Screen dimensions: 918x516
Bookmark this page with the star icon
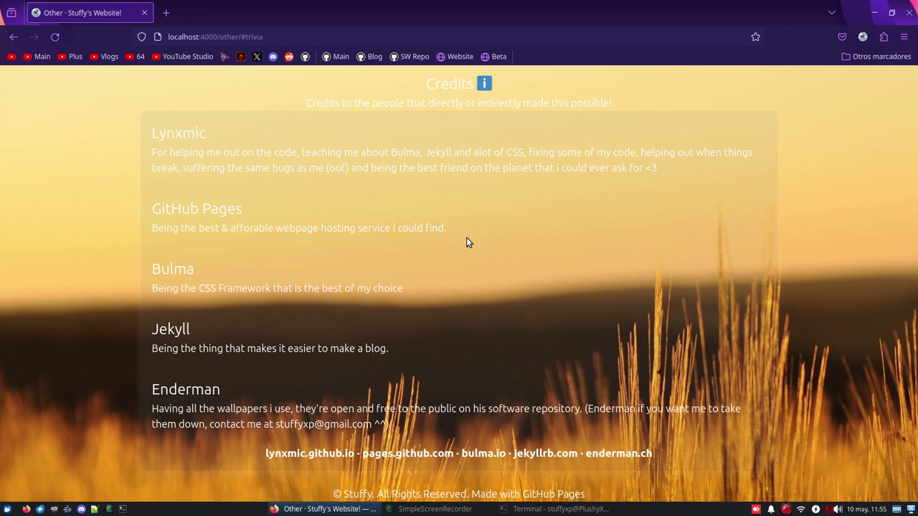click(x=755, y=37)
